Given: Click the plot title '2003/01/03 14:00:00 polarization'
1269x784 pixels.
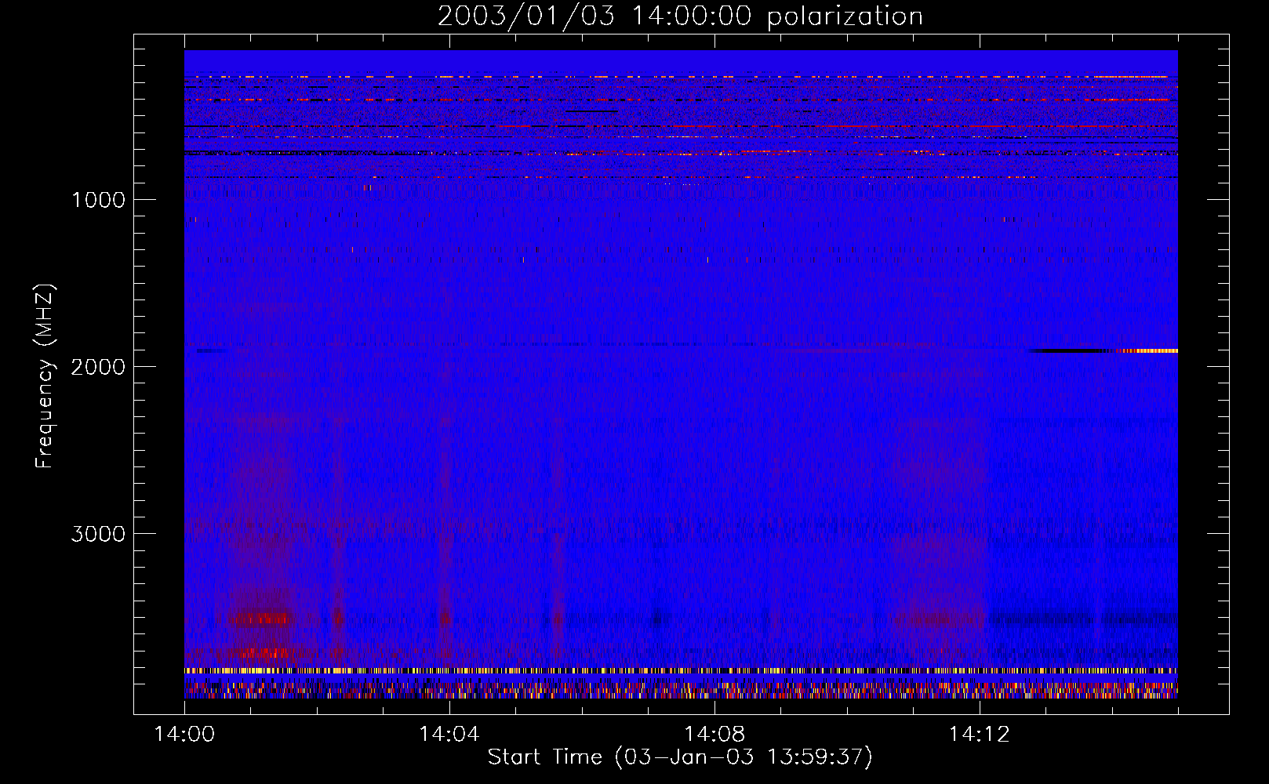Looking at the screenshot, I should [x=680, y=16].
